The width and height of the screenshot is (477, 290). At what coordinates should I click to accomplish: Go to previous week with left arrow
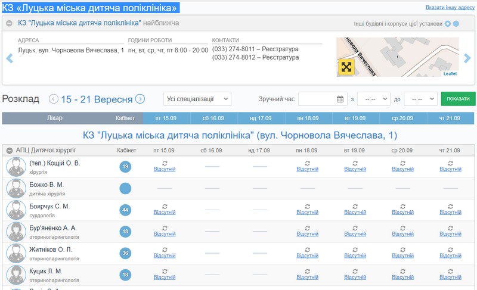[54, 99]
